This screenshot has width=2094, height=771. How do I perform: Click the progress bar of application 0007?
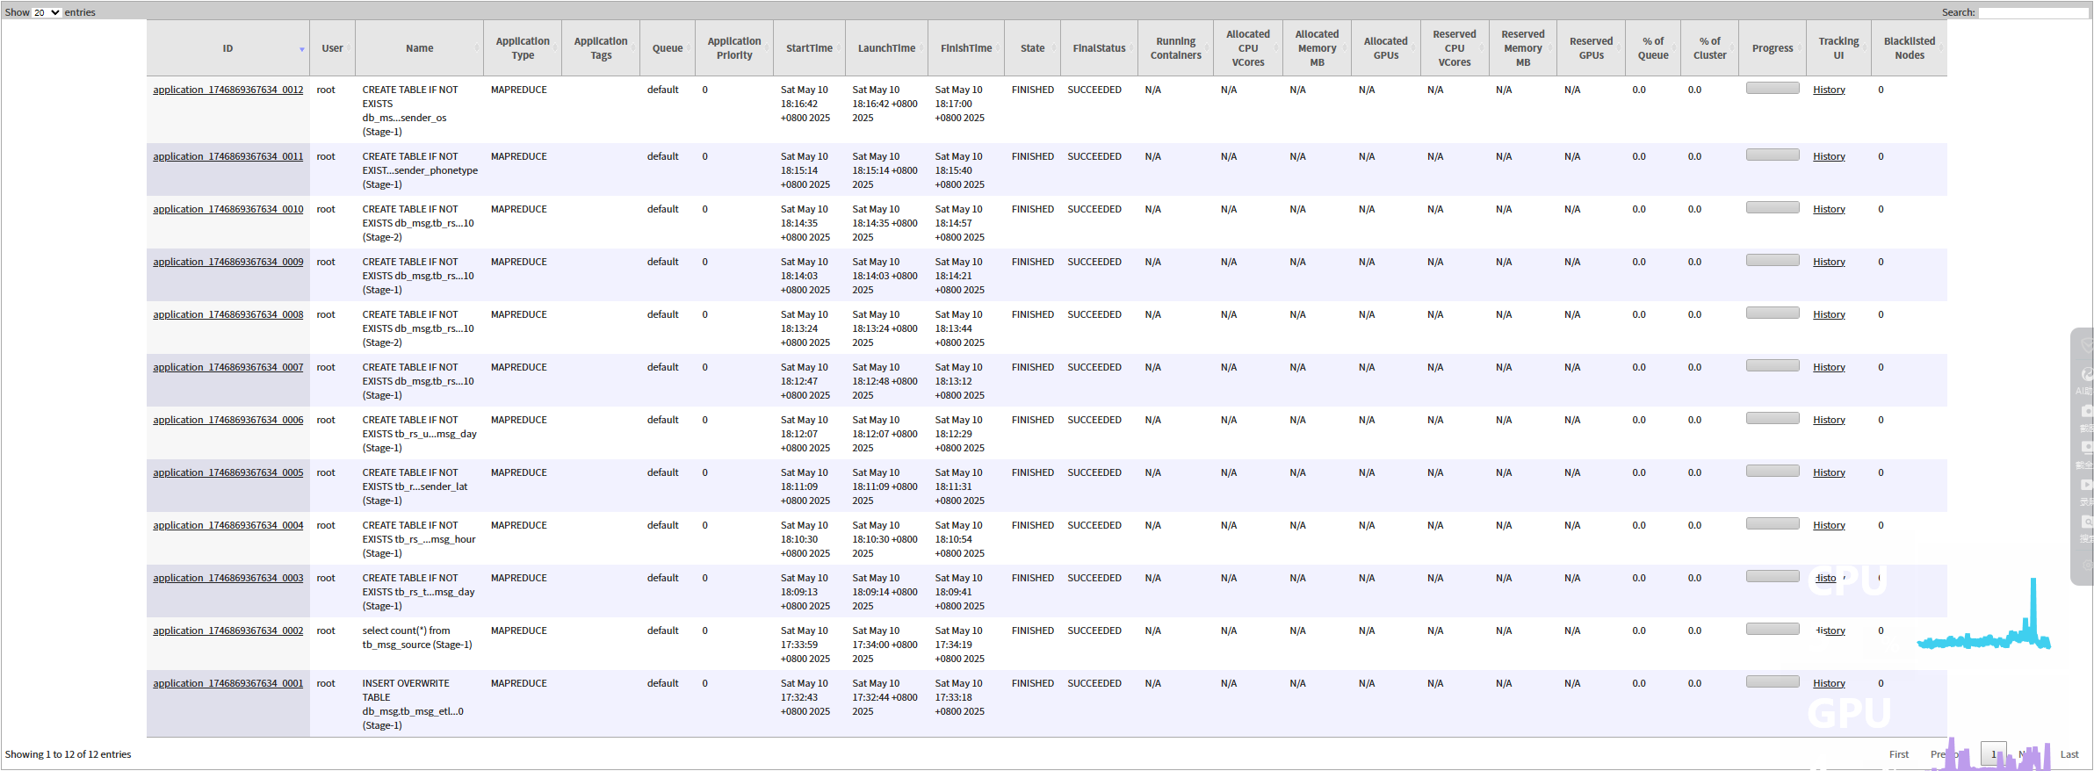[1773, 365]
